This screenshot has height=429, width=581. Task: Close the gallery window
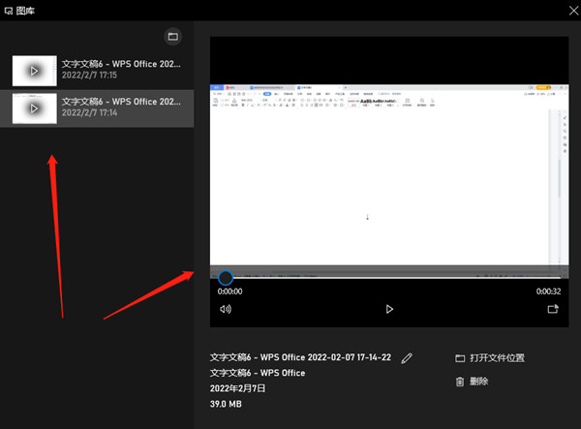[x=573, y=11]
